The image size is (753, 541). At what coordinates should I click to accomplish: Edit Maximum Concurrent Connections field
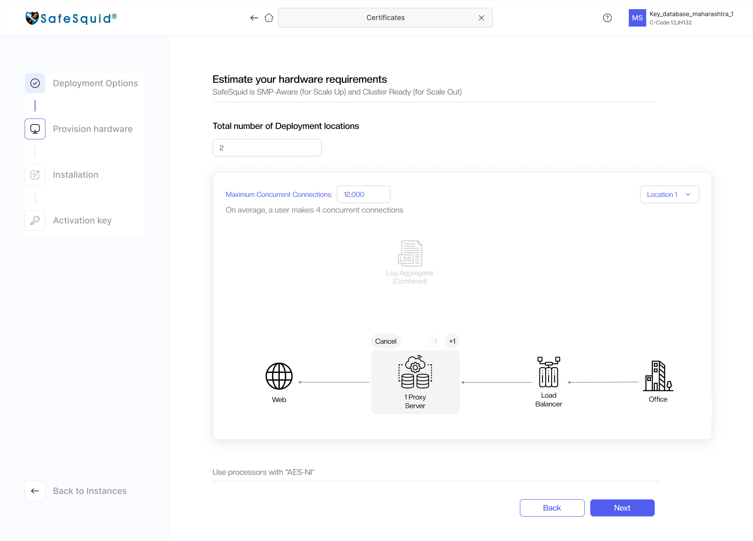[x=363, y=194]
